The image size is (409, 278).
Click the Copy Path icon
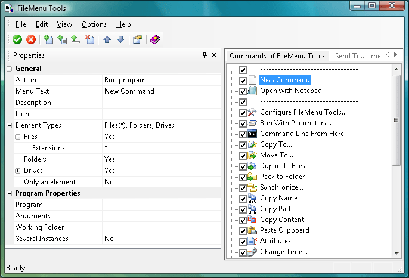point(252,209)
